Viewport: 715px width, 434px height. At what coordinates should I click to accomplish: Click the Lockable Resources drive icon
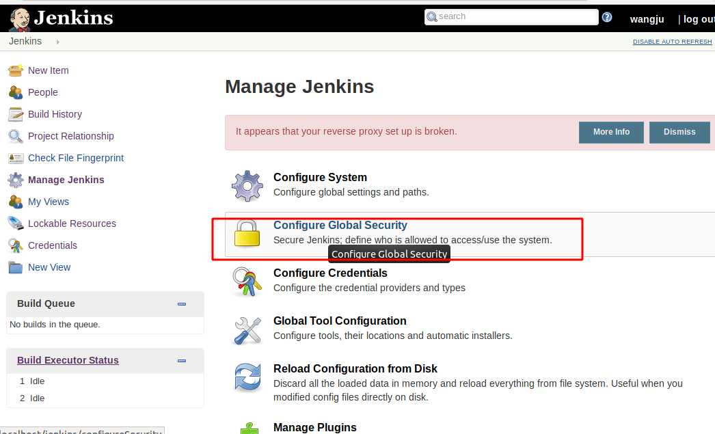16,223
